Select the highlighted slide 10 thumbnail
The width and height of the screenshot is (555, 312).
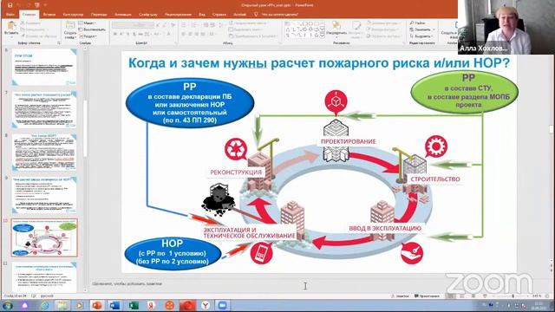tap(44, 237)
